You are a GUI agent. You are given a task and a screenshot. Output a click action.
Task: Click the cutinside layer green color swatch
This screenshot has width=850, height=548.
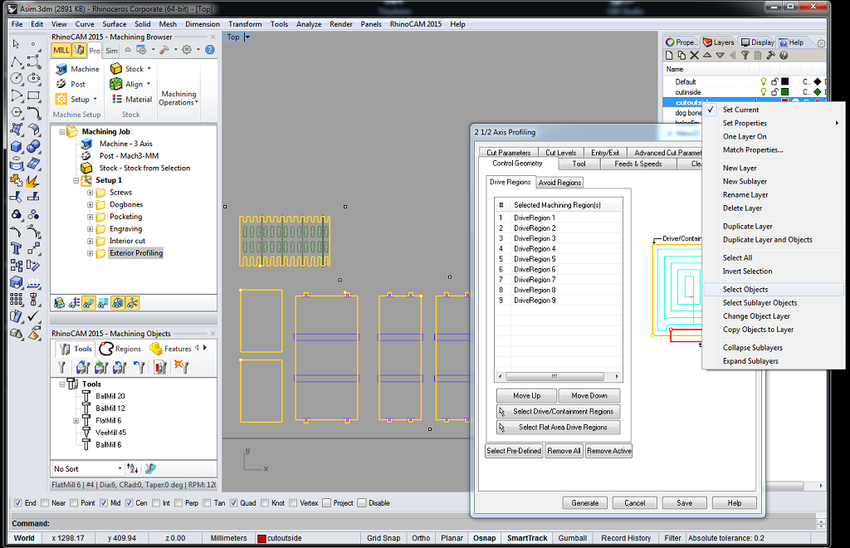[x=784, y=92]
